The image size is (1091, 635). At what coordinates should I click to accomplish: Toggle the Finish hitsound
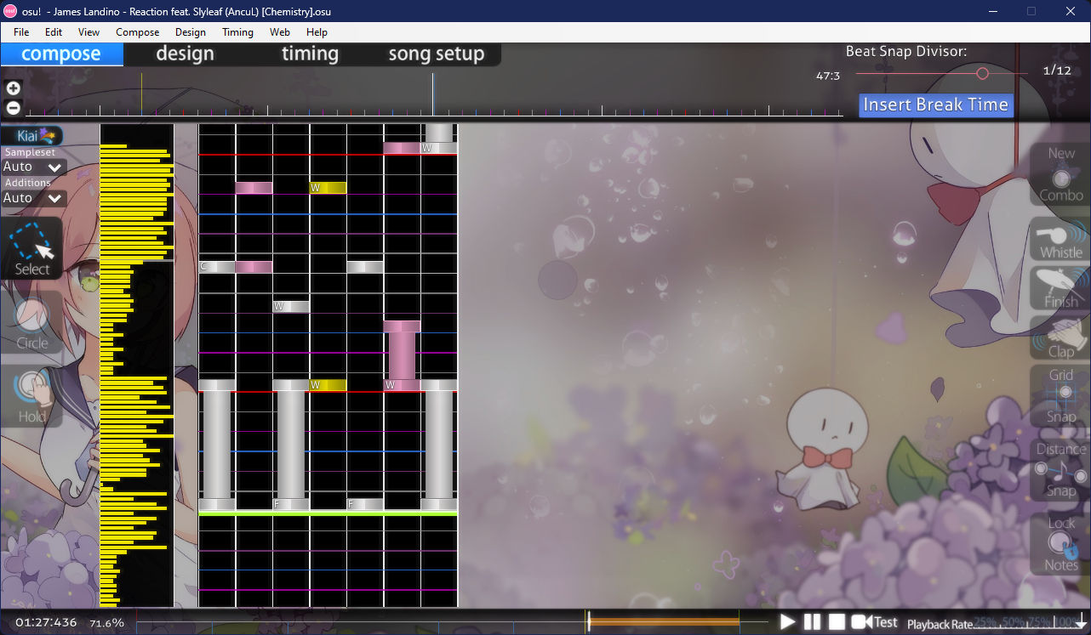[x=1060, y=288]
